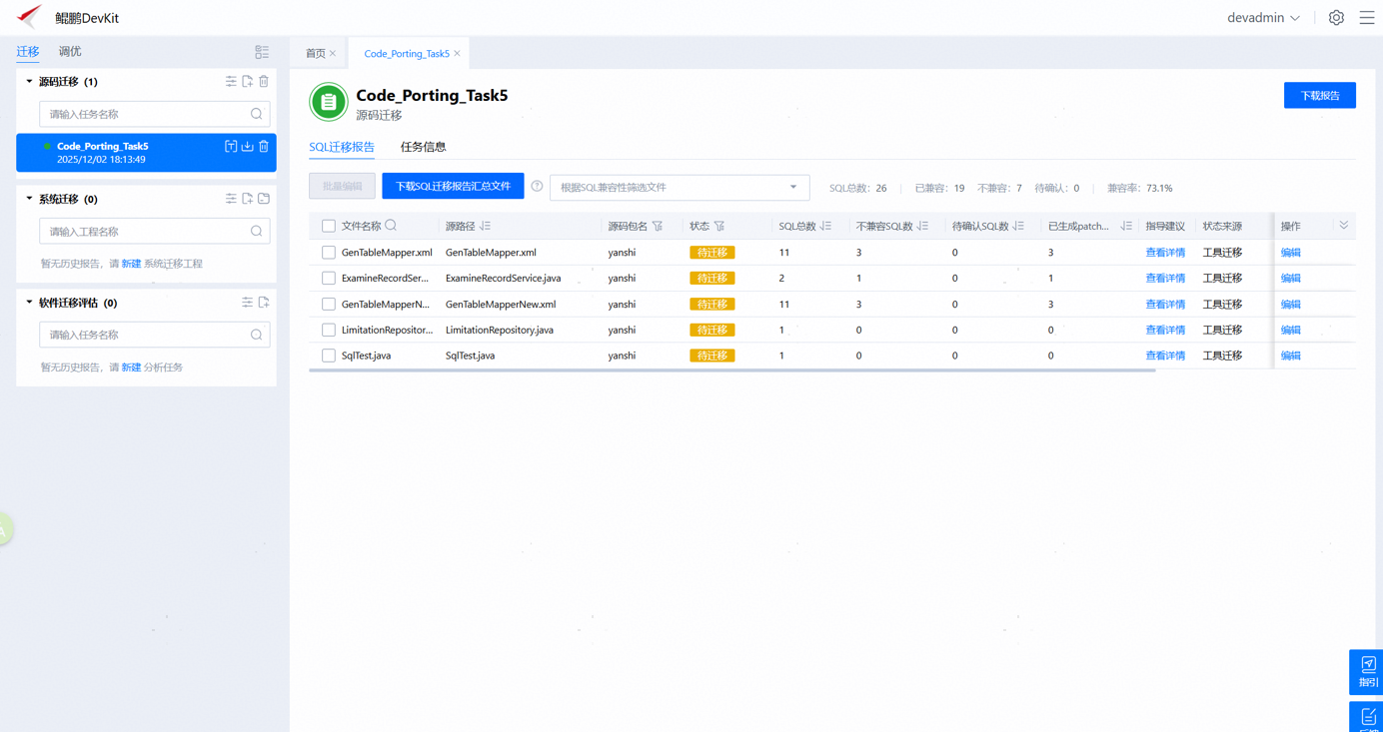The height and width of the screenshot is (732, 1383).
Task: Open 查看详情 for ExamineRecordService.java
Action: [x=1164, y=279]
